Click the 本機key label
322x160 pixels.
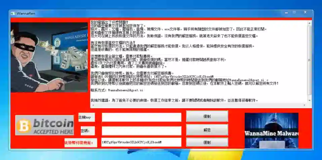86,117
